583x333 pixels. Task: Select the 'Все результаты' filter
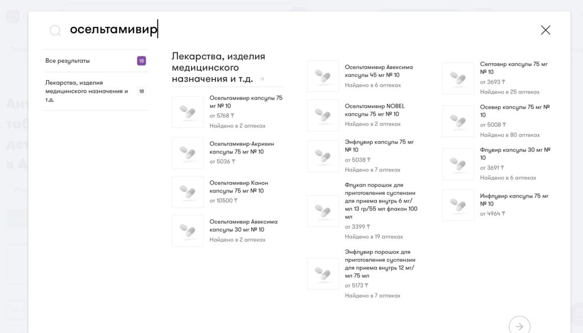(x=68, y=61)
